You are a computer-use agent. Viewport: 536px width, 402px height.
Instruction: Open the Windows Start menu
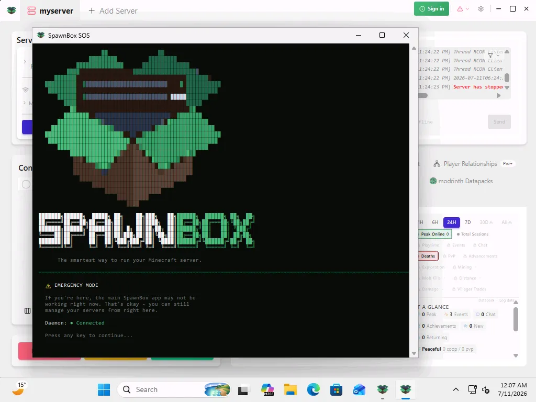(104, 389)
